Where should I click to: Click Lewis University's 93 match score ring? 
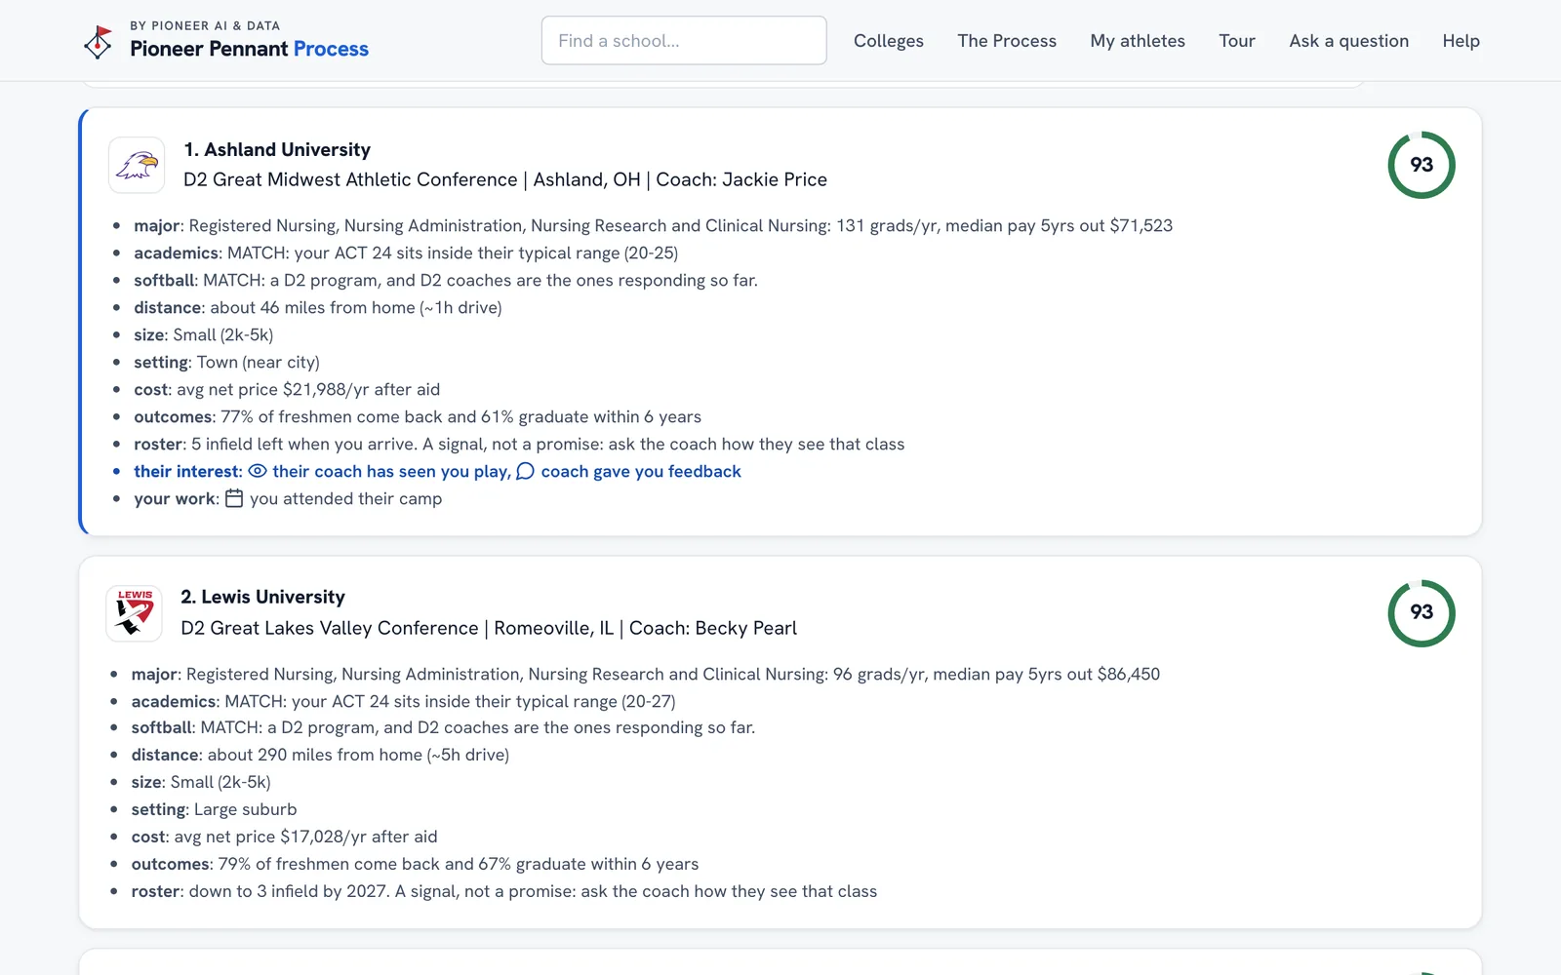pyautogui.click(x=1421, y=612)
